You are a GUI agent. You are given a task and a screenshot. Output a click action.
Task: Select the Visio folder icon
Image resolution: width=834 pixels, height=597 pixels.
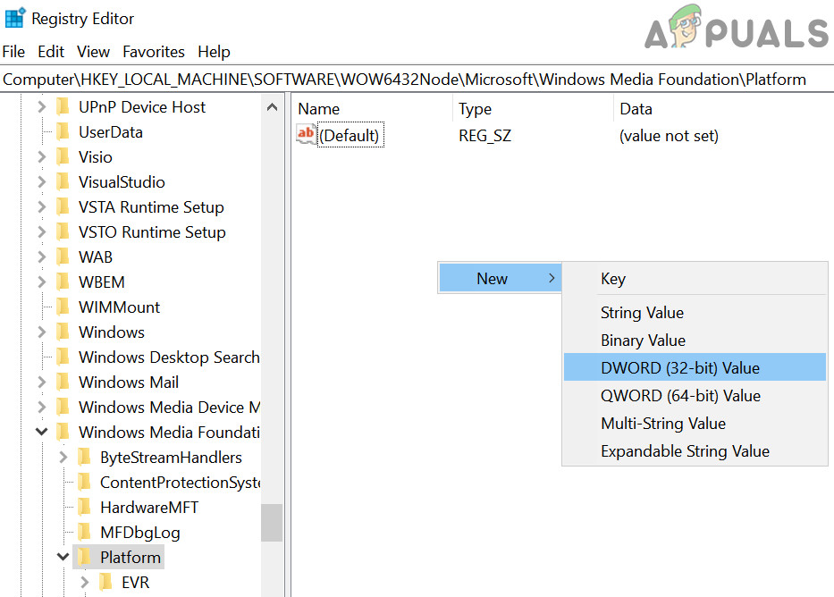[x=63, y=156]
